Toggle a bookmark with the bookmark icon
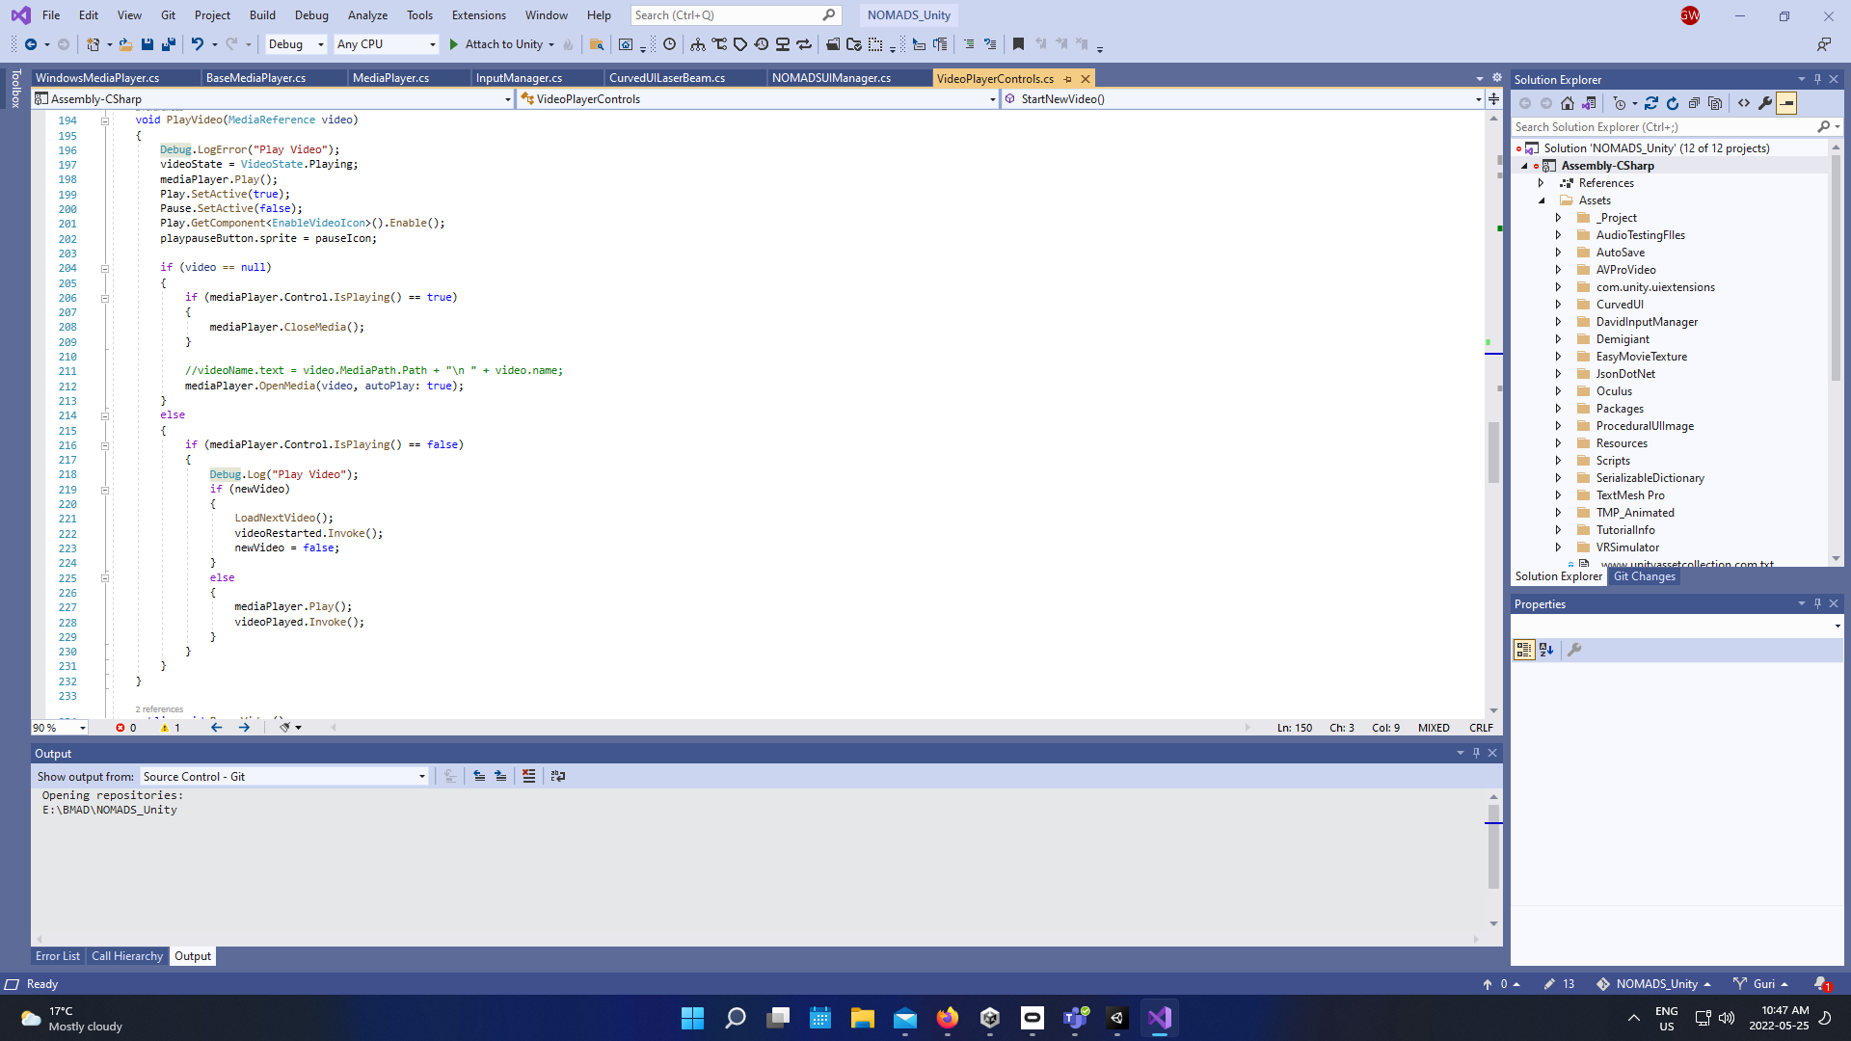Image resolution: width=1851 pixels, height=1041 pixels. [1018, 44]
